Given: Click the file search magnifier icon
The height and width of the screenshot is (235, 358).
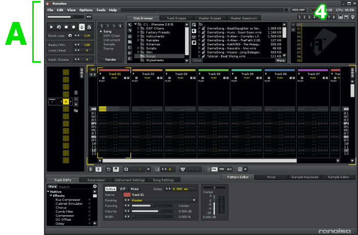Looking at the screenshot, I should point(194,25).
